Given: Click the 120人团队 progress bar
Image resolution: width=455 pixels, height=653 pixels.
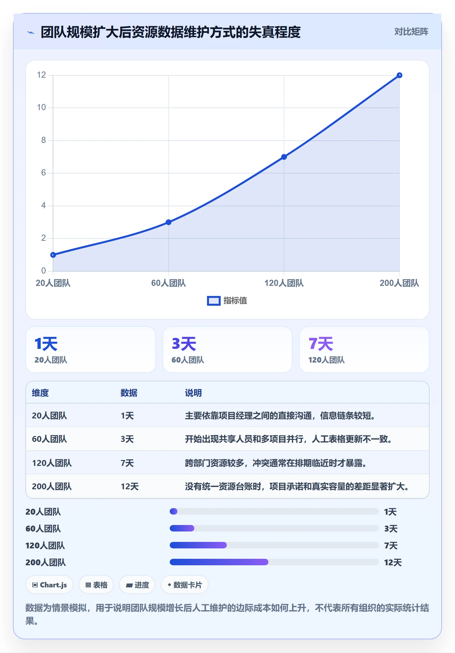Looking at the screenshot, I should [x=274, y=545].
